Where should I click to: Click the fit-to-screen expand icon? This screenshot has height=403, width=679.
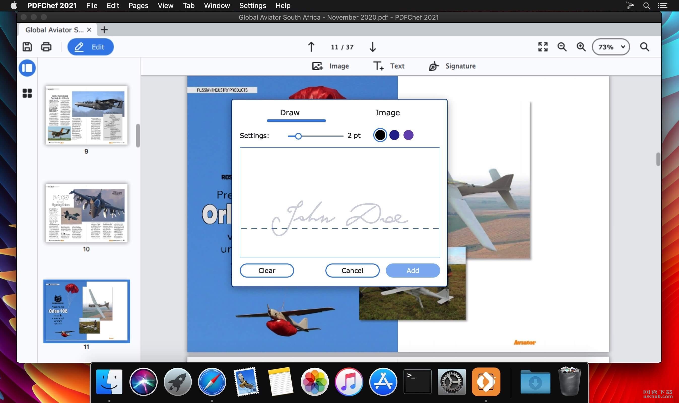point(543,47)
